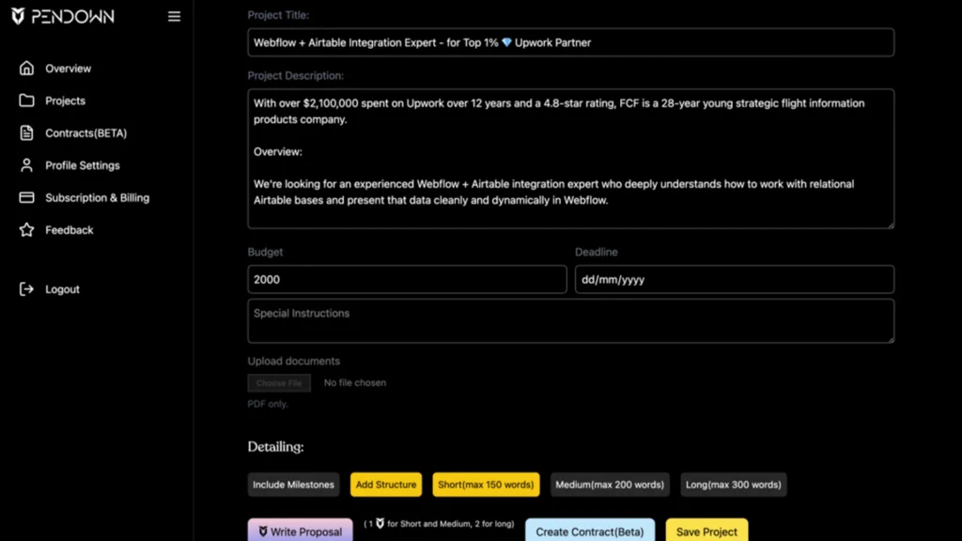Open the Deadline date picker field
The width and height of the screenshot is (962, 541).
[x=734, y=280]
